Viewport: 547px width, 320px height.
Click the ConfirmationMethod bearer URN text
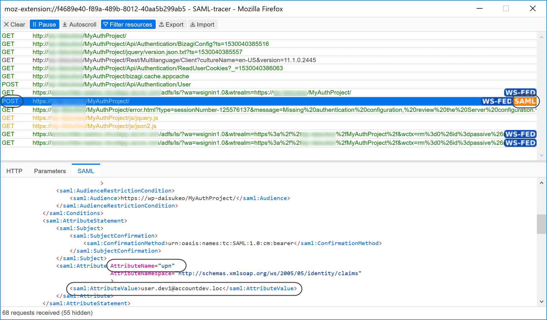coord(231,243)
